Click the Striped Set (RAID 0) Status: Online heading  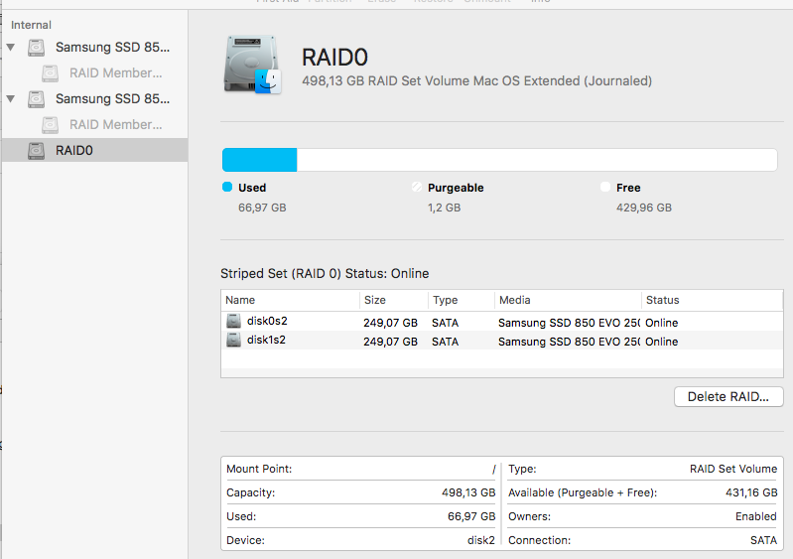tap(325, 273)
